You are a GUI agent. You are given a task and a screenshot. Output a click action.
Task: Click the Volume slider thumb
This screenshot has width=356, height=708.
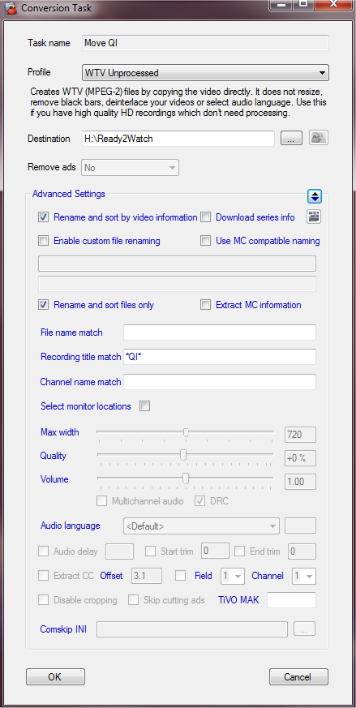point(185,478)
